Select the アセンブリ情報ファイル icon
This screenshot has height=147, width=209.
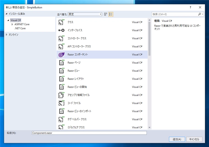(61, 95)
